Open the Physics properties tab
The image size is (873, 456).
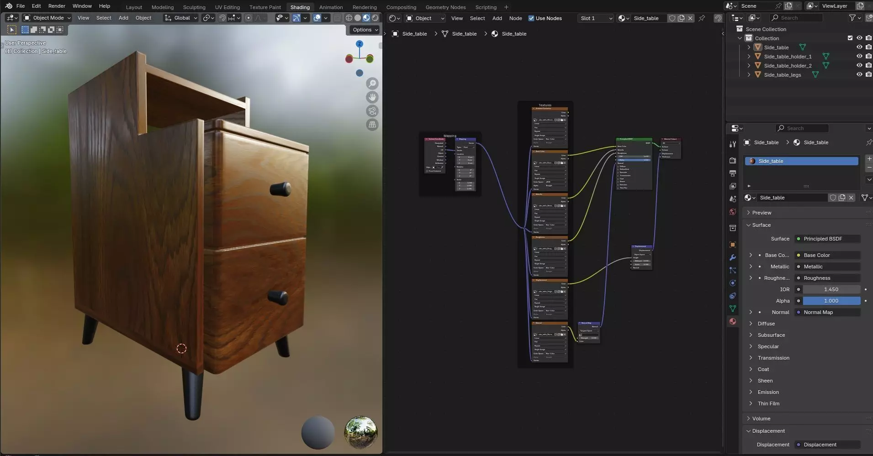(x=733, y=283)
